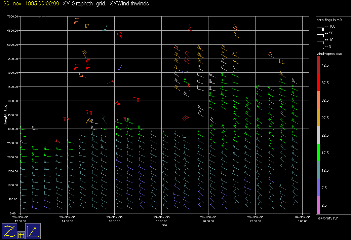Click the yellow date 30-nov-1995,00:00:00

31,4
